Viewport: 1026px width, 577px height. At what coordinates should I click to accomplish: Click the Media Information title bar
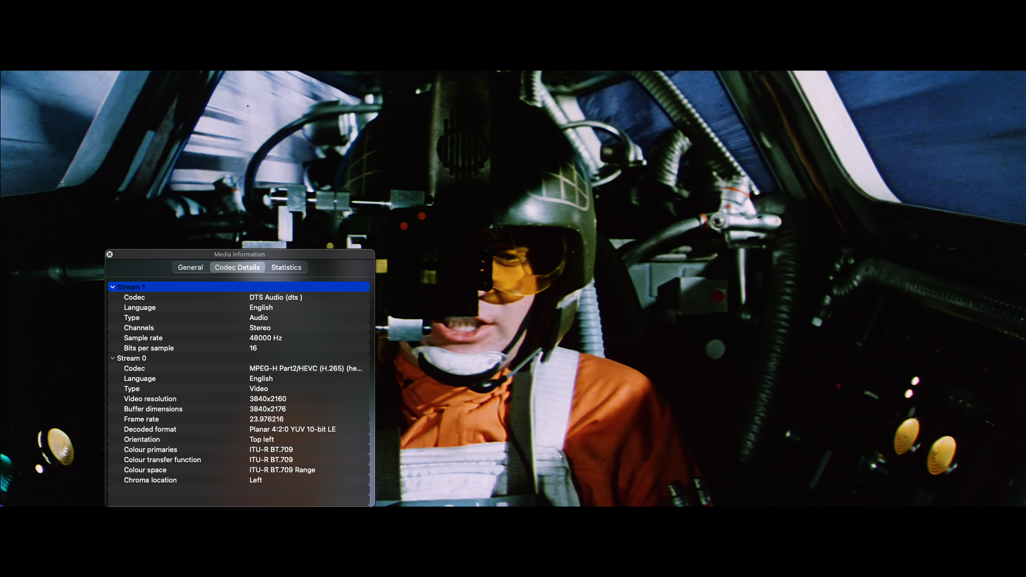coord(239,254)
